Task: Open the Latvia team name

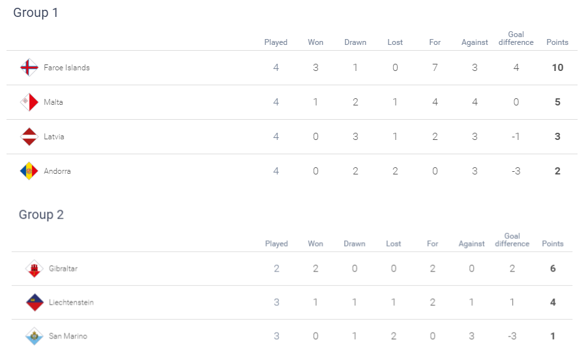Action: [x=54, y=136]
